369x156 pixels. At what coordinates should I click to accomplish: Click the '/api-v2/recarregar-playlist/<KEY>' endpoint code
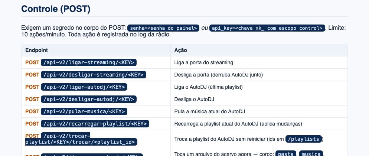pos(95,124)
